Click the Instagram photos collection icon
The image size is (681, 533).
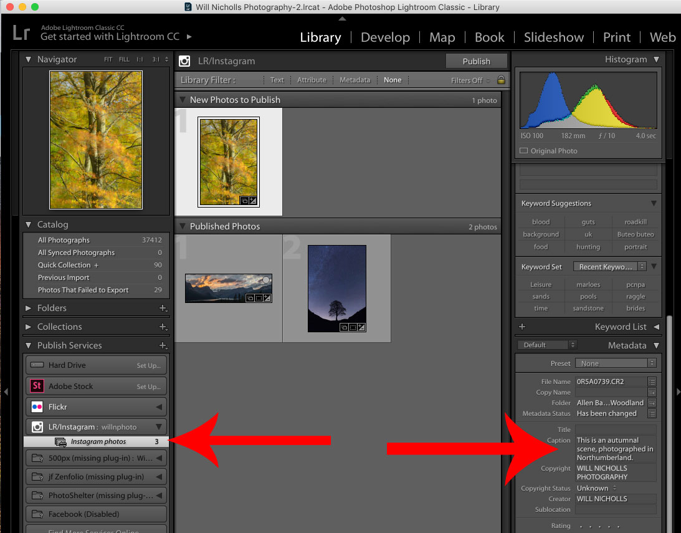(x=61, y=441)
